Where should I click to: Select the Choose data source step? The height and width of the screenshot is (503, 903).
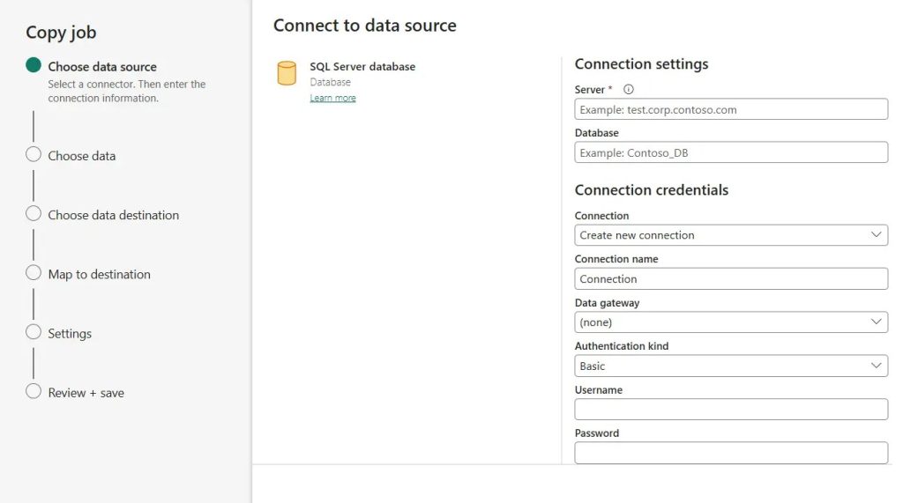(x=102, y=67)
